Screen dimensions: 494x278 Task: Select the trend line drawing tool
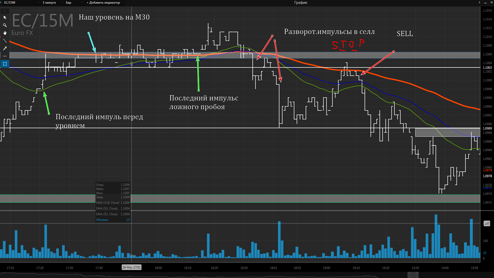[5, 41]
